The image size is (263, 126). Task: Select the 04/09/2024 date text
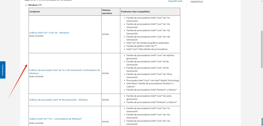click(197, 2)
